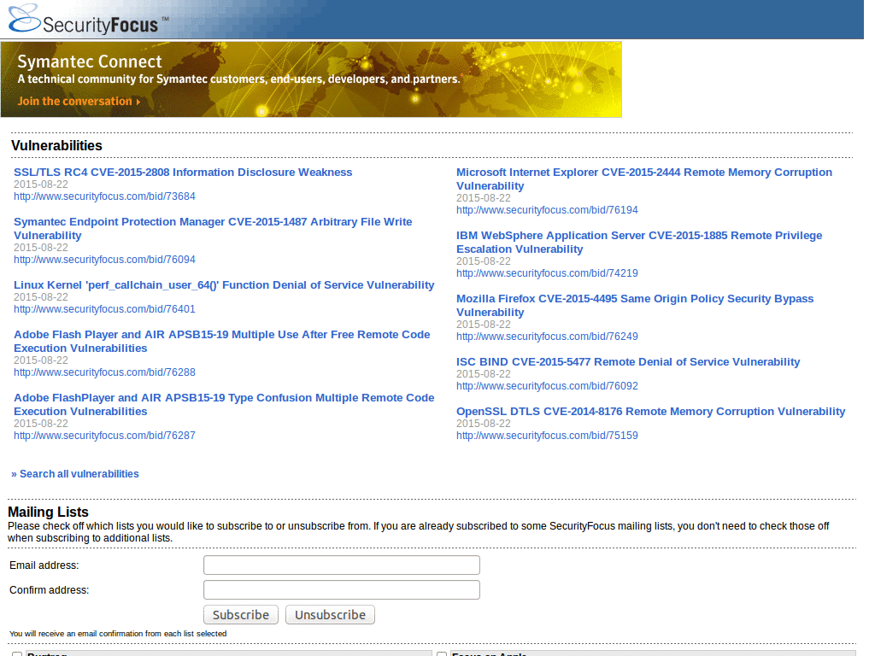Open the Symantec Connect banner

[311, 79]
